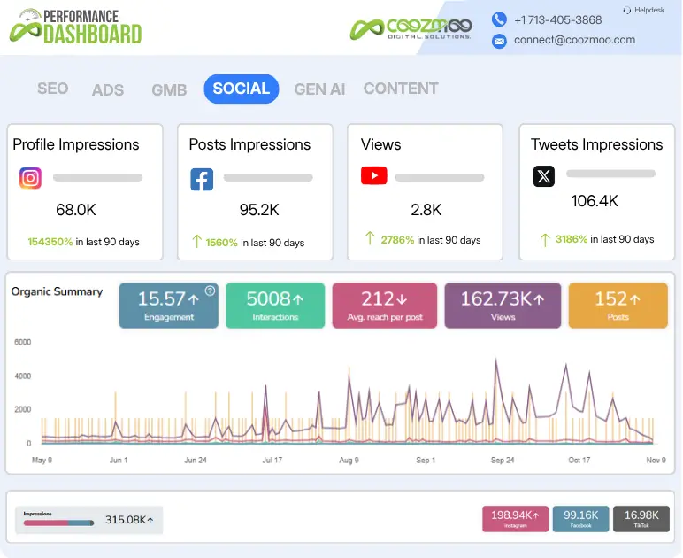This screenshot has height=558, width=683.
Task: Click the Coozmoo Digital Solutions logo
Action: click(x=411, y=28)
